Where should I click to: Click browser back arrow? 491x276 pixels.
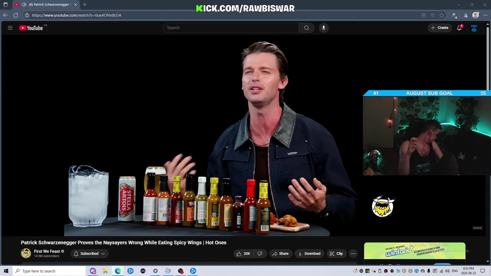click(5, 15)
